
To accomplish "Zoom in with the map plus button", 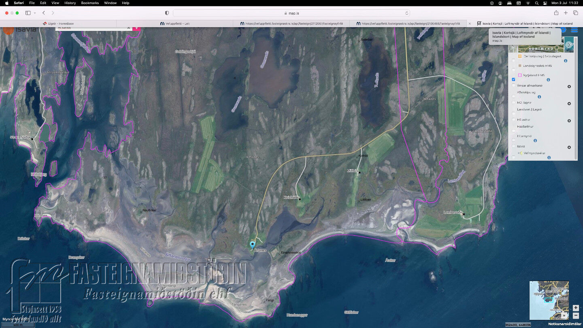I will pyautogui.click(x=576, y=308).
